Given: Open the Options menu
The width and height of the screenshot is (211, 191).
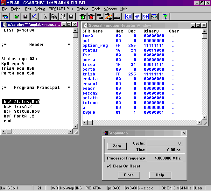Looking at the screenshot, I should tap(82, 9).
